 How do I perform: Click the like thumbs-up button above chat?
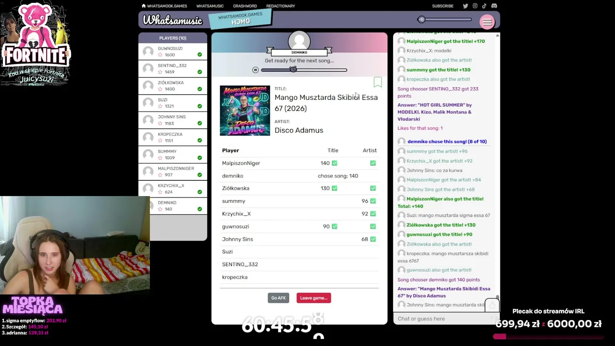[492, 305]
